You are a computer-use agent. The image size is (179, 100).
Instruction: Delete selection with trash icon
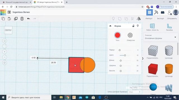pos(22,19)
